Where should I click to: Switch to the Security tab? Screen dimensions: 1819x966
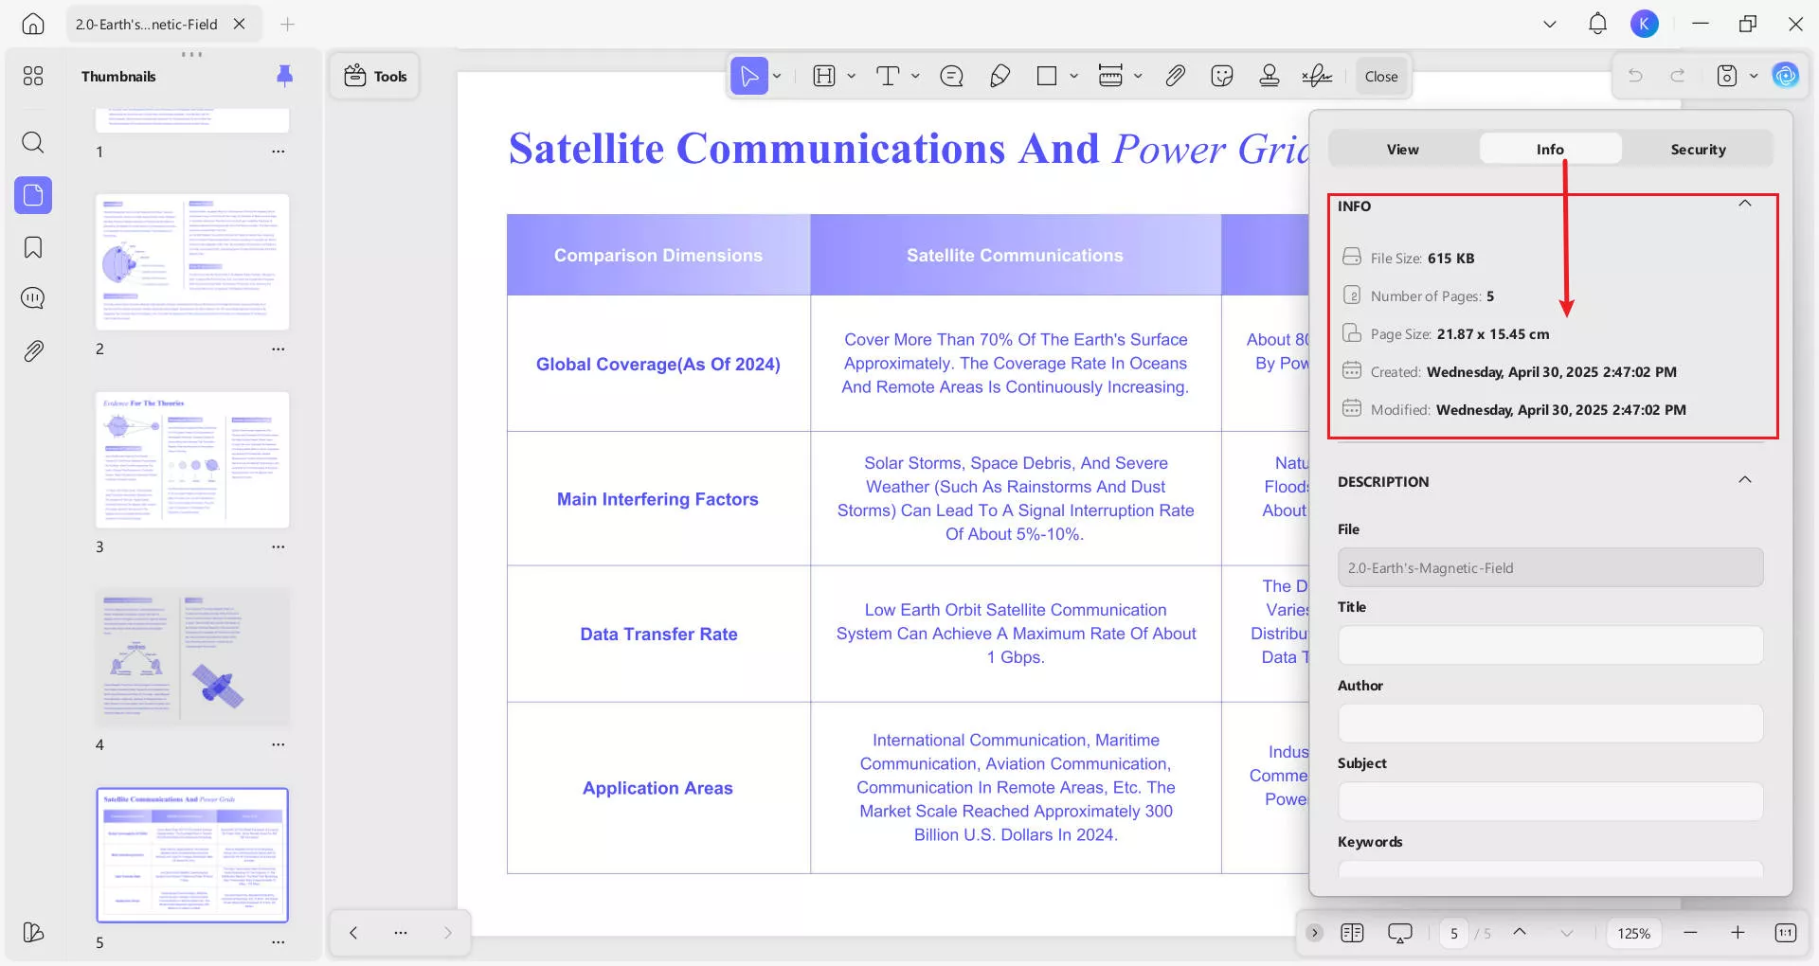point(1698,150)
